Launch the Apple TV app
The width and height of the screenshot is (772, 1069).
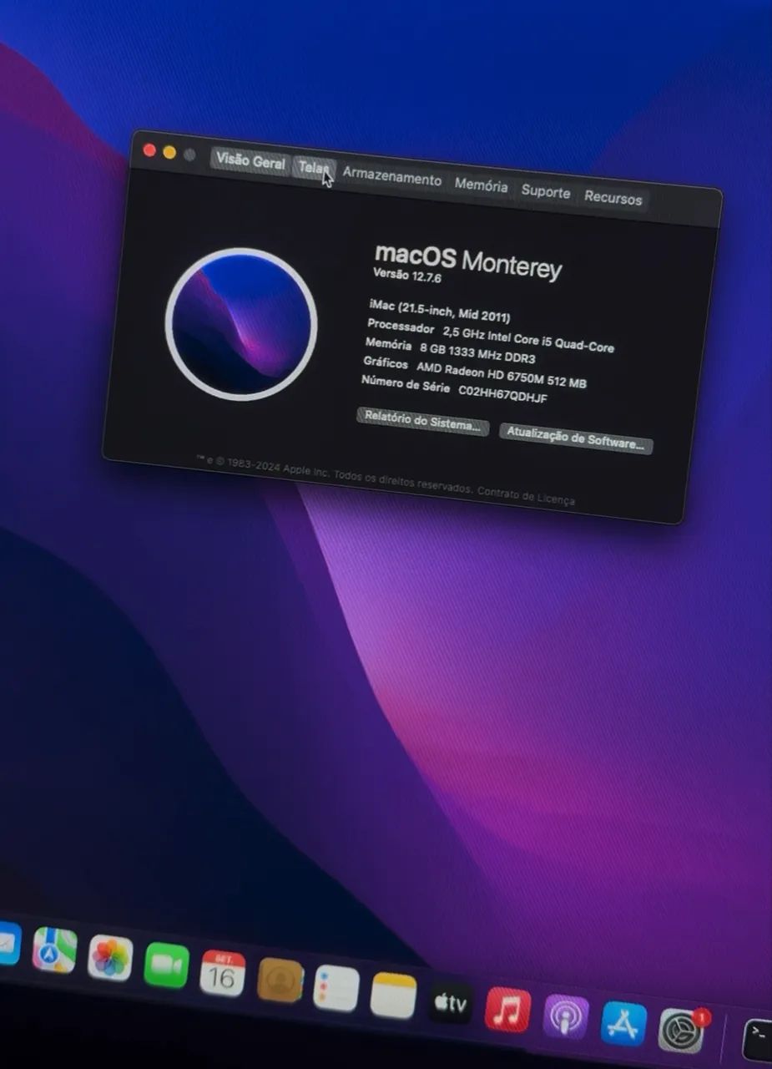tap(451, 1003)
